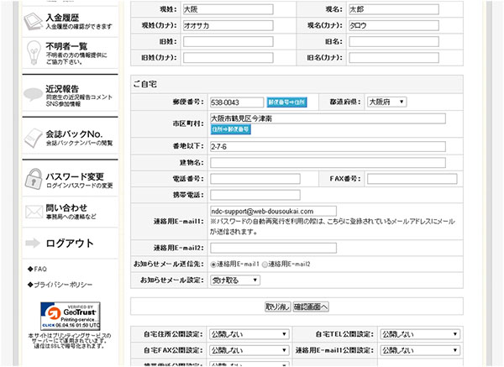The image size is (504, 367).
Task: Expand the 自宅住所公開設定 dropdown
Action: click(x=244, y=334)
